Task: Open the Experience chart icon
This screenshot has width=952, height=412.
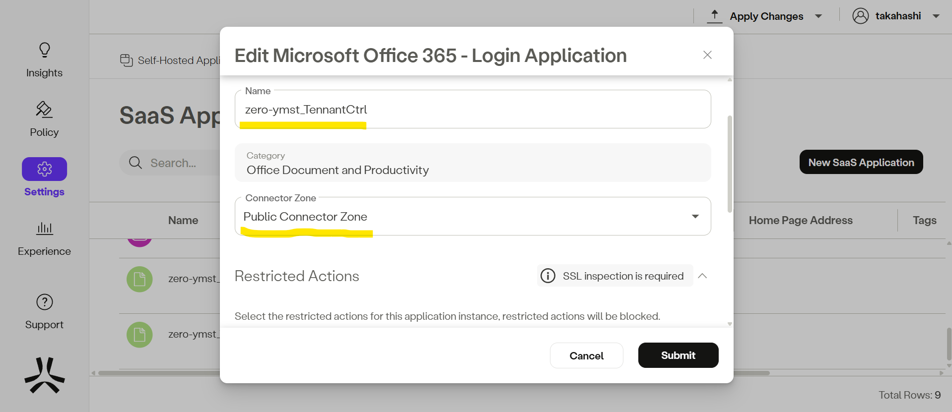Action: 45,229
